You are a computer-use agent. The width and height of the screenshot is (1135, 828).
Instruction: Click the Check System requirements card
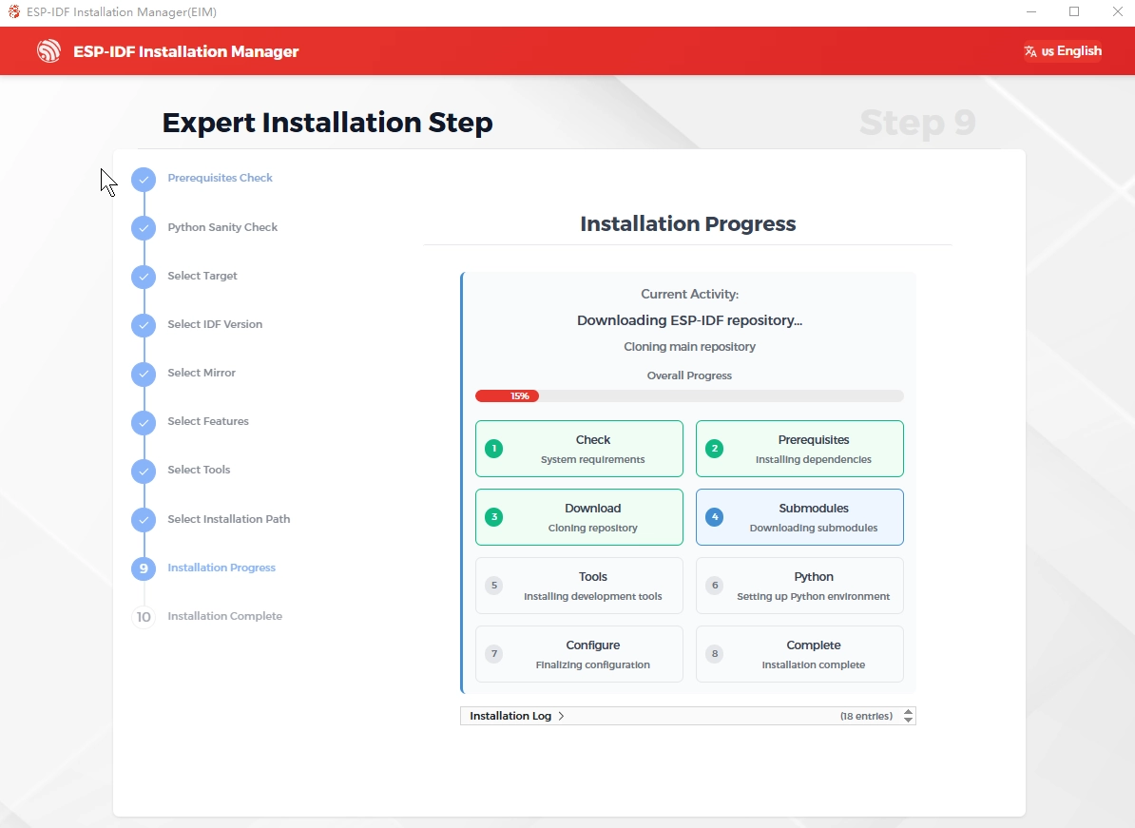click(579, 449)
